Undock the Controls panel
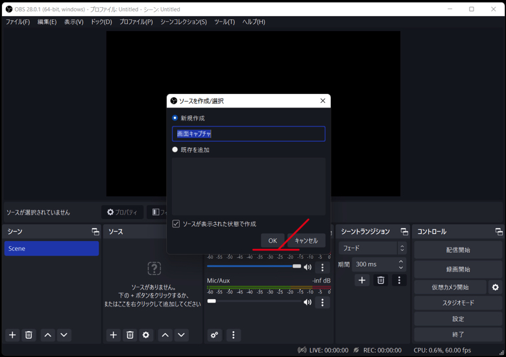 click(499, 231)
